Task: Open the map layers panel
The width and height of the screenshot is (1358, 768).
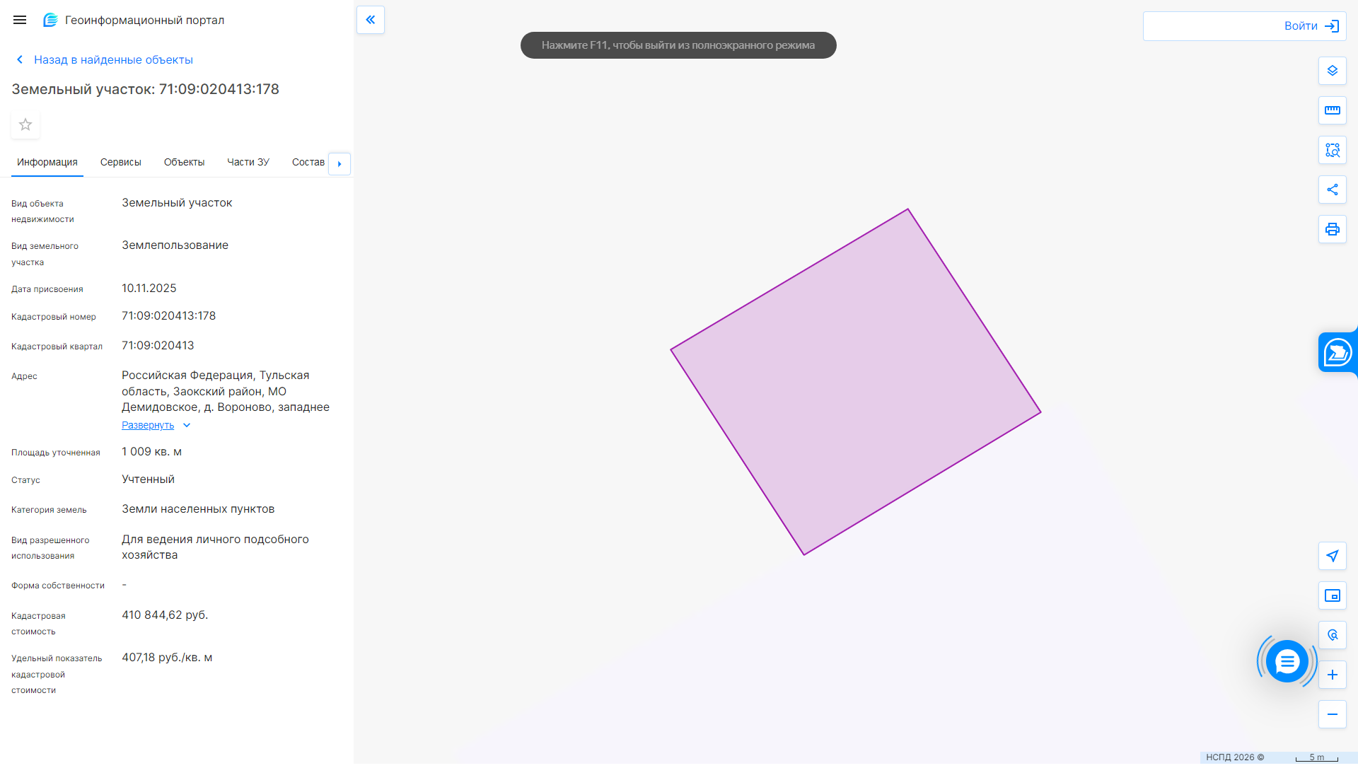Action: 1332,71
